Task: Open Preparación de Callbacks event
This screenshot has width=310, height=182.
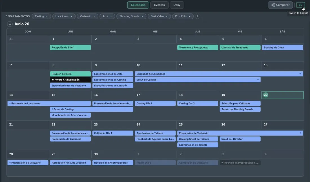Action: (70, 139)
